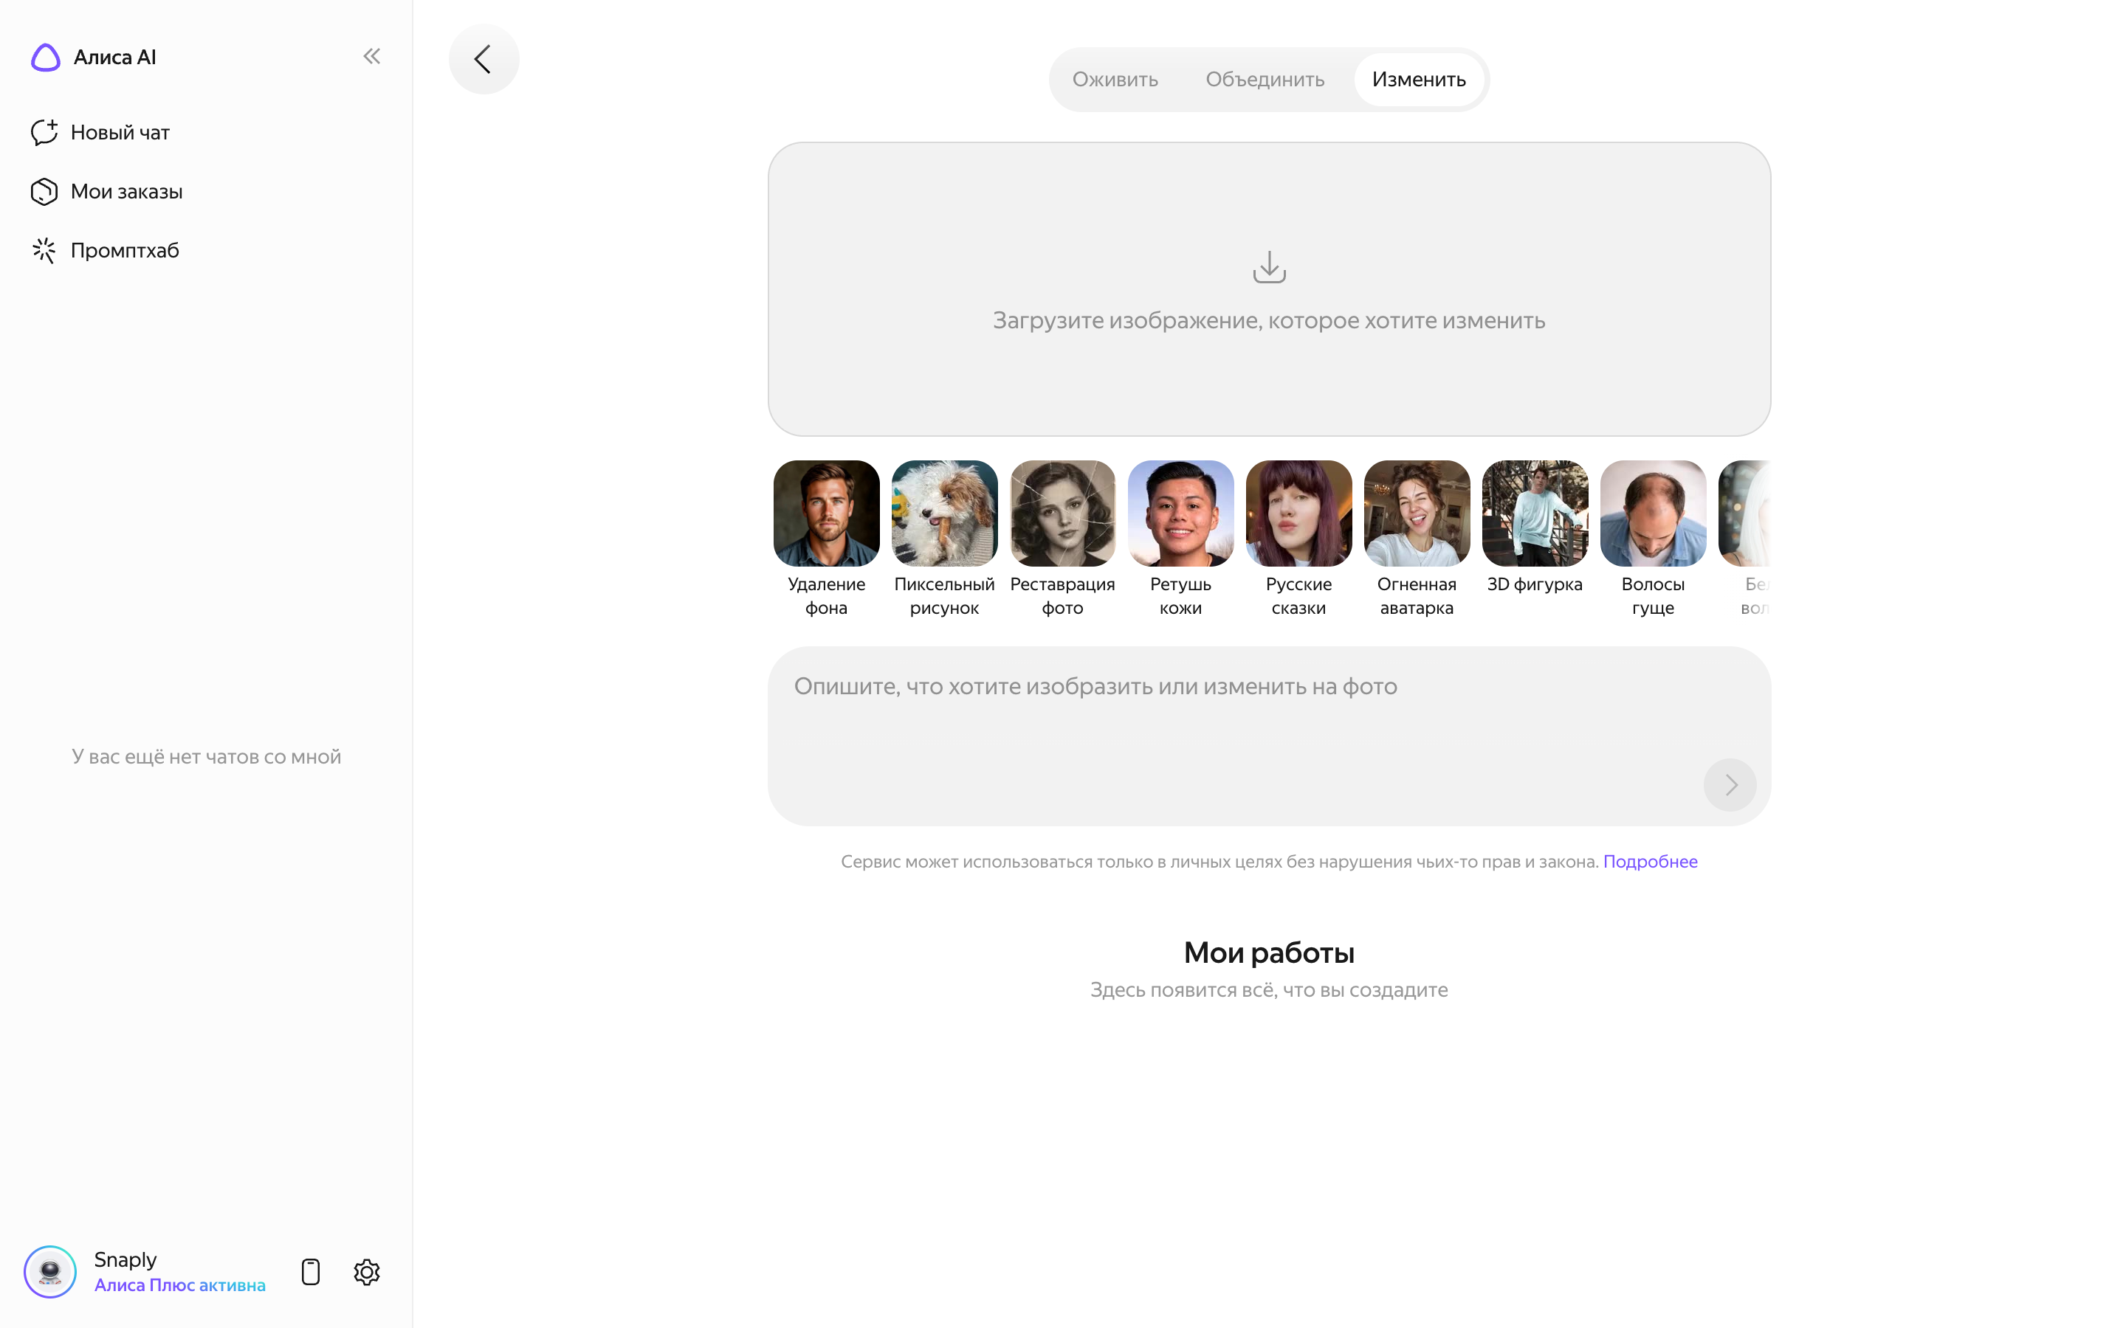Choose the Удаление фона preset
The height and width of the screenshot is (1328, 2126).
[826, 539]
